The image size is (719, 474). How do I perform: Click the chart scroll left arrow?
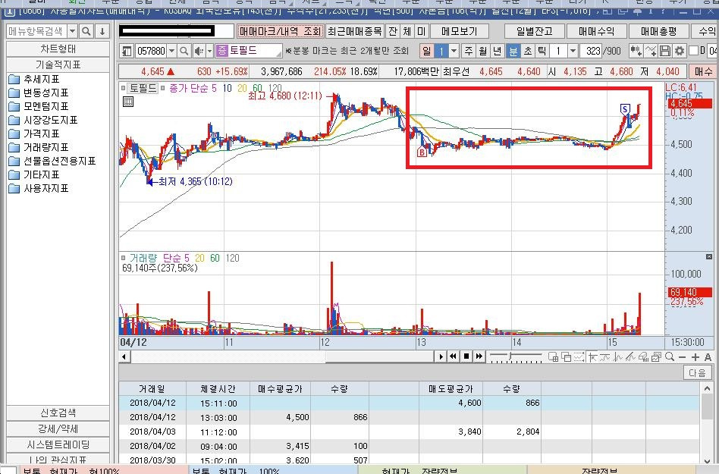pos(124,356)
